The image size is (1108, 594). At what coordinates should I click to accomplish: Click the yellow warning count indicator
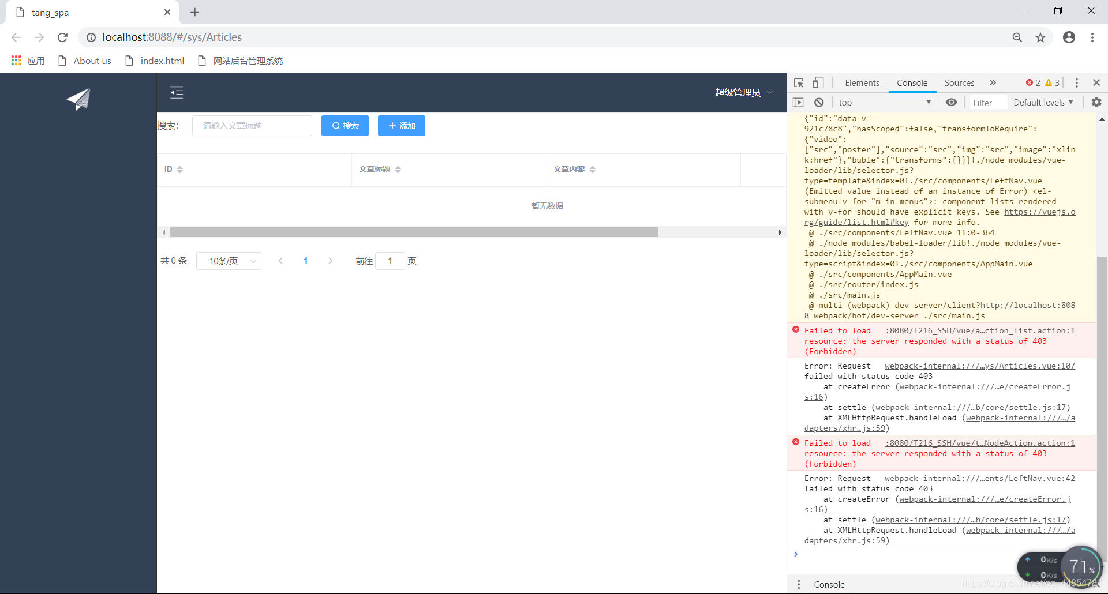click(1052, 83)
